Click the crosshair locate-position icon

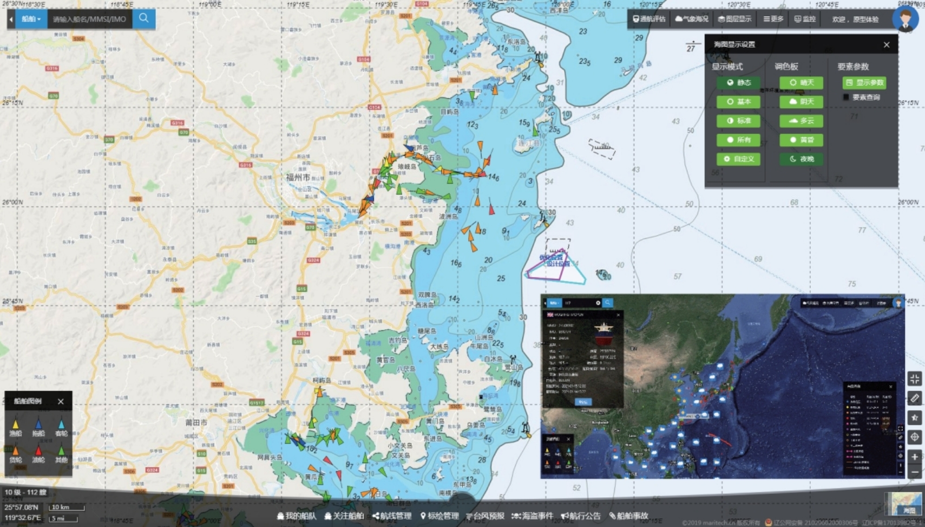coord(915,437)
